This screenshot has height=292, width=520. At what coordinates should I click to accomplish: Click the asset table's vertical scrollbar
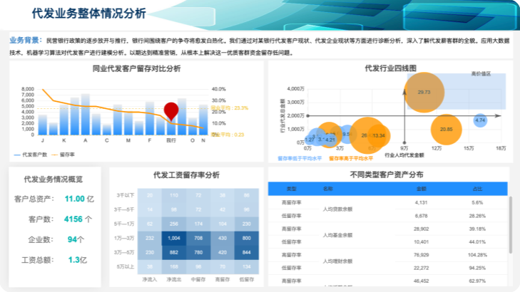tap(511, 225)
